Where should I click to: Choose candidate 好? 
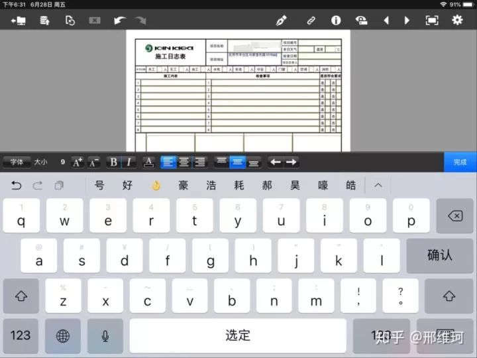pyautogui.click(x=127, y=185)
